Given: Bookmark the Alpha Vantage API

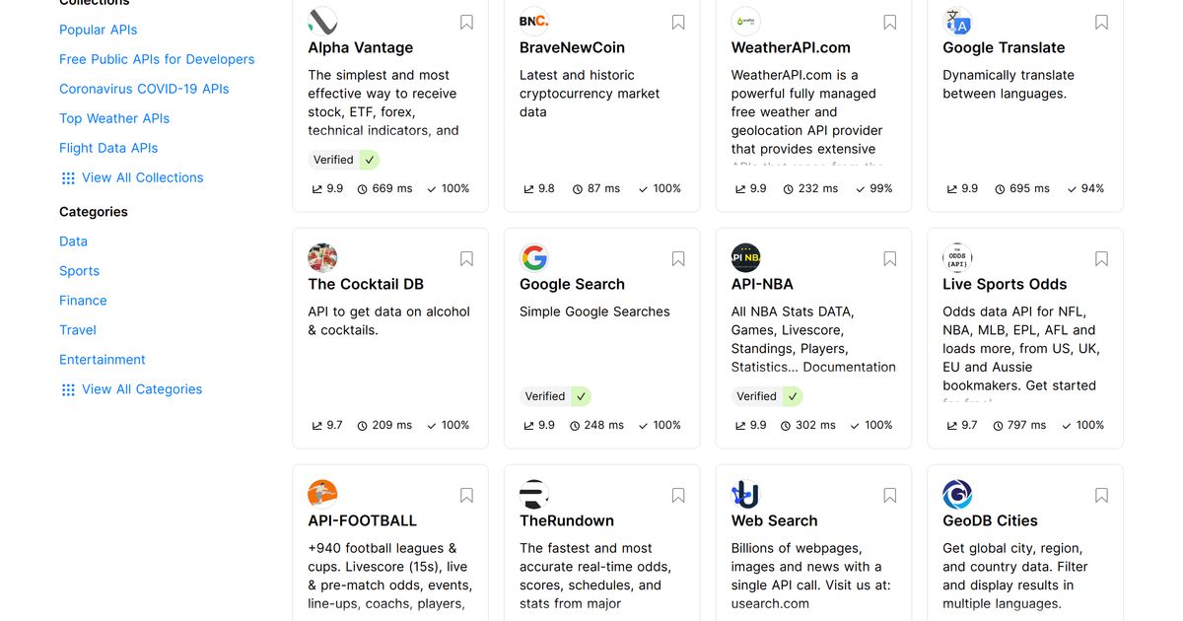Looking at the screenshot, I should tap(465, 21).
